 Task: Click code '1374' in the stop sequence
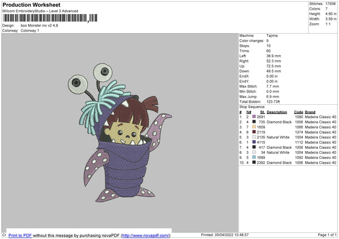(299, 132)
